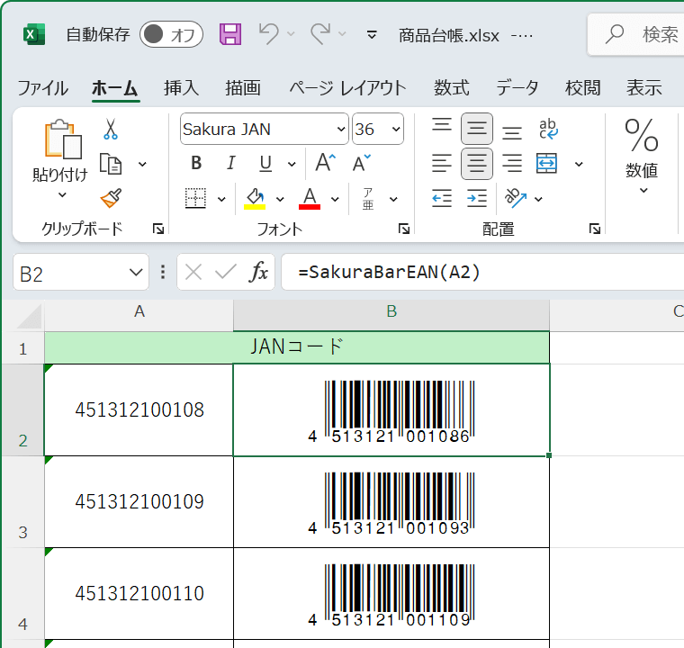Image resolution: width=684 pixels, height=648 pixels.
Task: Cancel formula entry with the X icon
Action: [193, 273]
